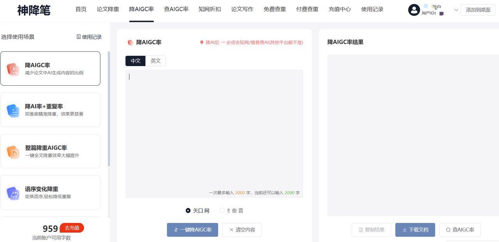Image resolution: width=499 pixels, height=242 pixels.
Task: Click 降AIGC率 panel header icon
Action: tap(130, 42)
